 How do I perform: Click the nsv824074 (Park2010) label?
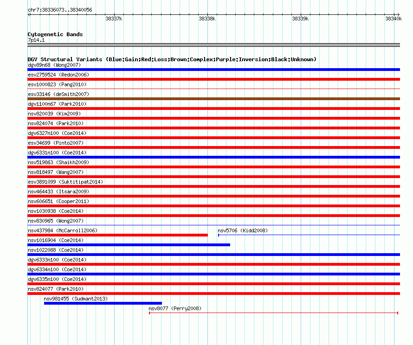pyautogui.click(x=56, y=123)
